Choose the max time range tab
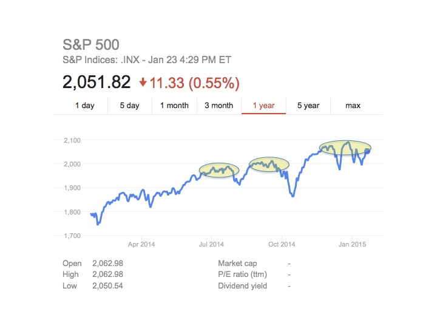Screen dimensions: 437x328 (353, 106)
